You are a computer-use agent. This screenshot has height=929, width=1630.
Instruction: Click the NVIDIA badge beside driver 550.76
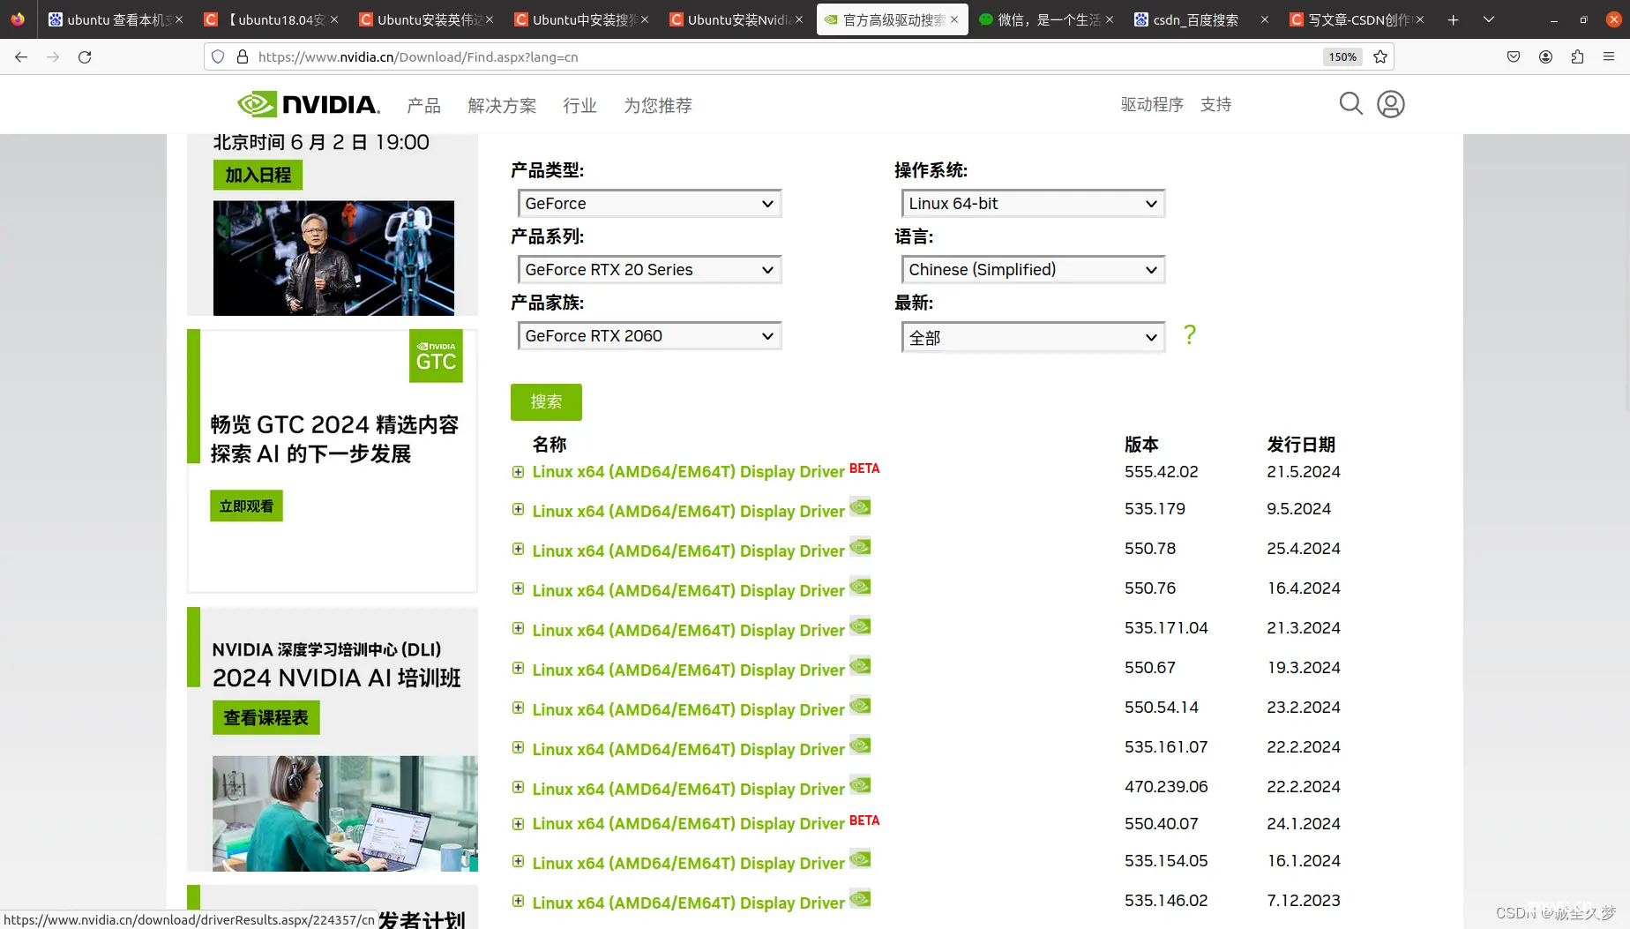click(860, 587)
